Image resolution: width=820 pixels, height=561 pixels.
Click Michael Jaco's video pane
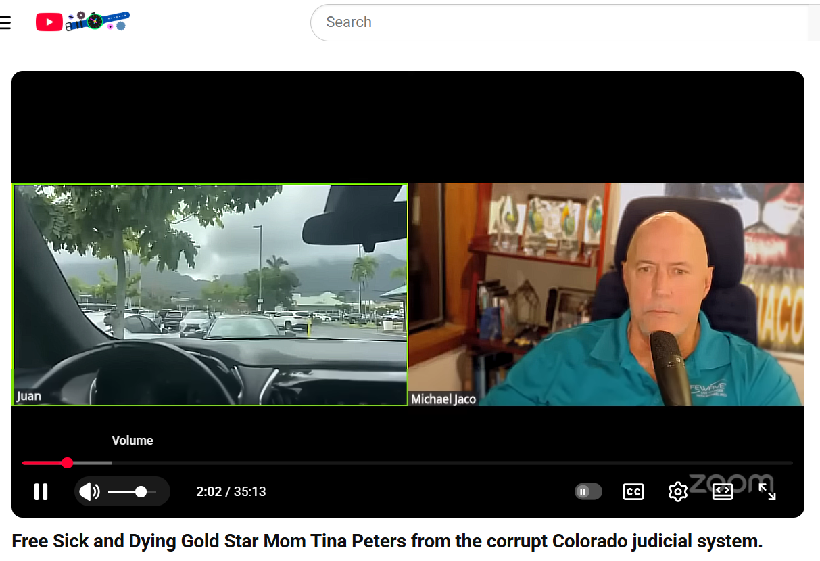(x=606, y=294)
